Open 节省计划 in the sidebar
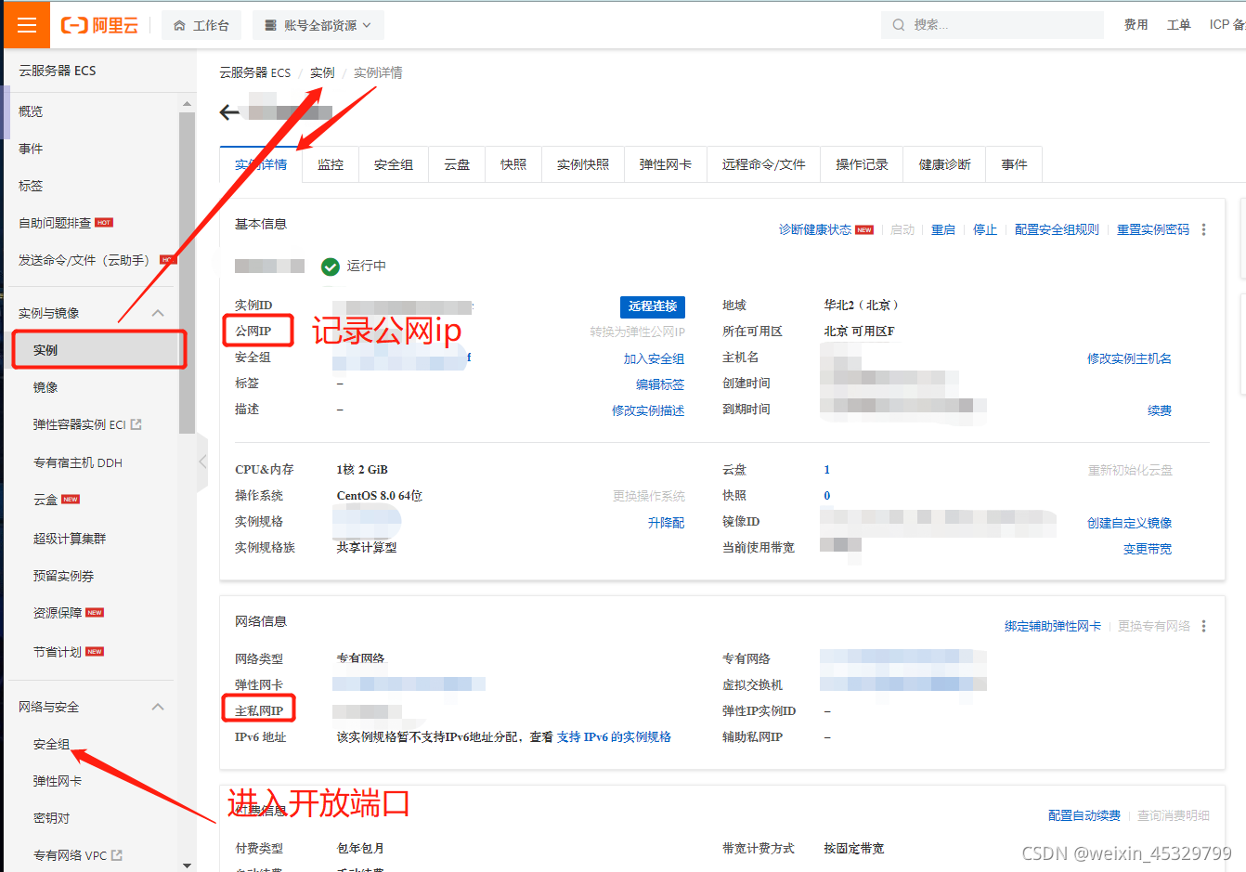The image size is (1246, 872). pyautogui.click(x=58, y=652)
